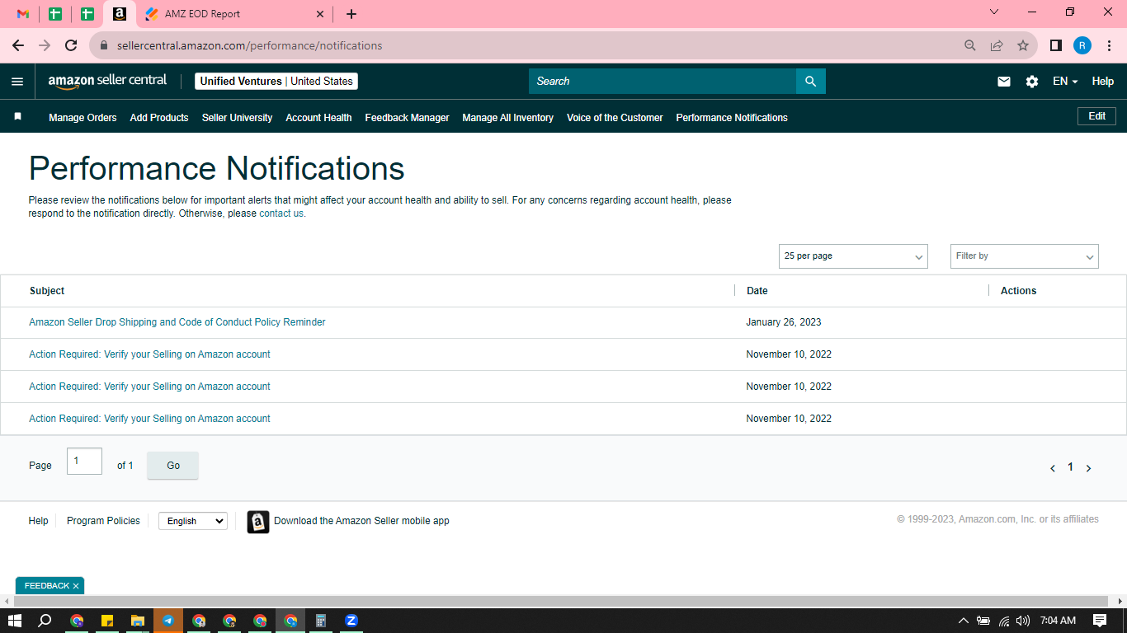The image size is (1127, 633).
Task: Open Telegram from the taskbar
Action: click(168, 621)
